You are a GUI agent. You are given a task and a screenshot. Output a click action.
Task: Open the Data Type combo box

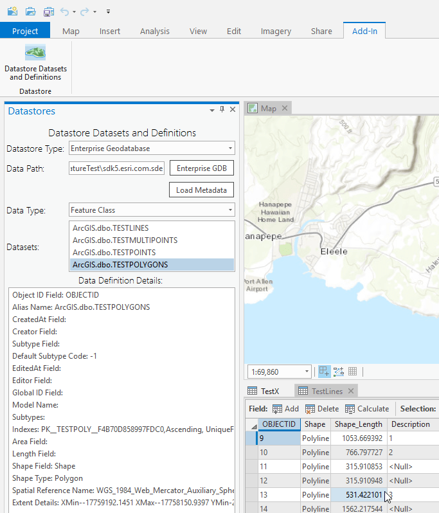point(230,210)
